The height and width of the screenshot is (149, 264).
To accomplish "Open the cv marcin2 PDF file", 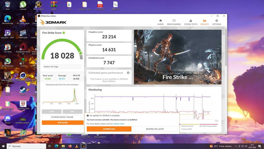I will (x=100, y=5).
